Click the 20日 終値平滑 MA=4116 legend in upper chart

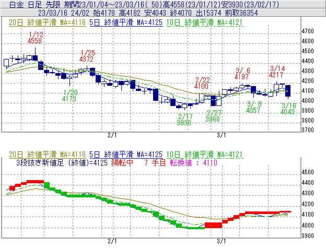click(48, 22)
